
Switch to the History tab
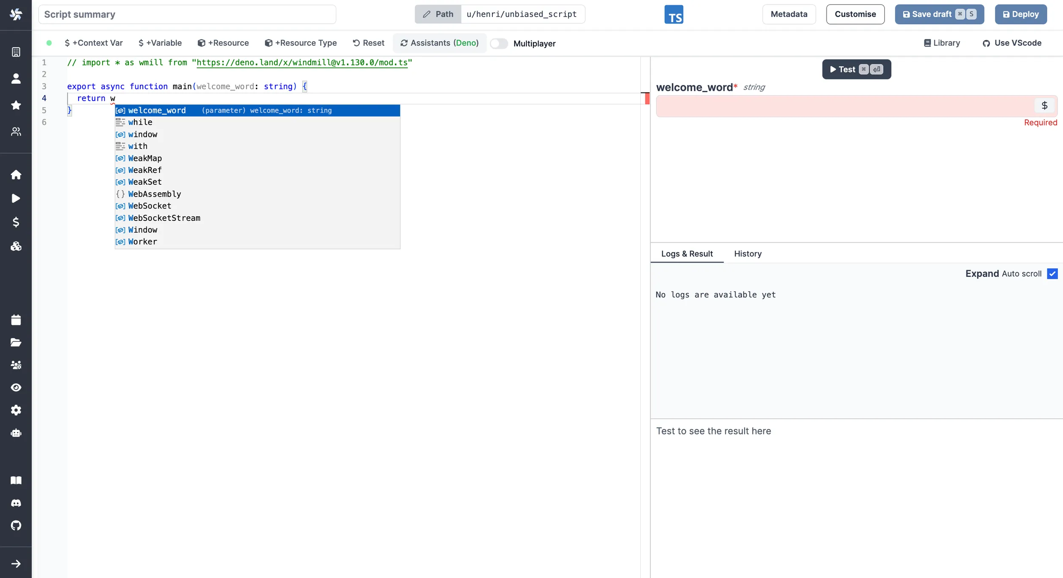pos(748,254)
